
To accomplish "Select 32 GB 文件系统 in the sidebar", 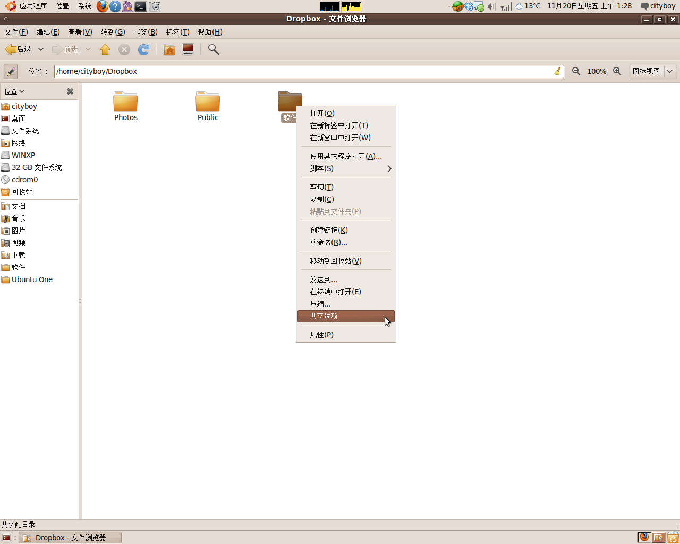I will [x=39, y=167].
